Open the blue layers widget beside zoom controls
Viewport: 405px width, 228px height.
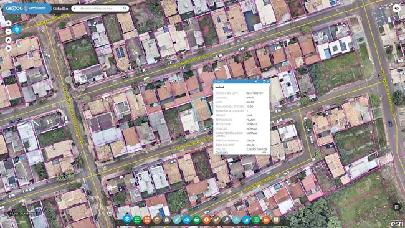(x=17, y=30)
